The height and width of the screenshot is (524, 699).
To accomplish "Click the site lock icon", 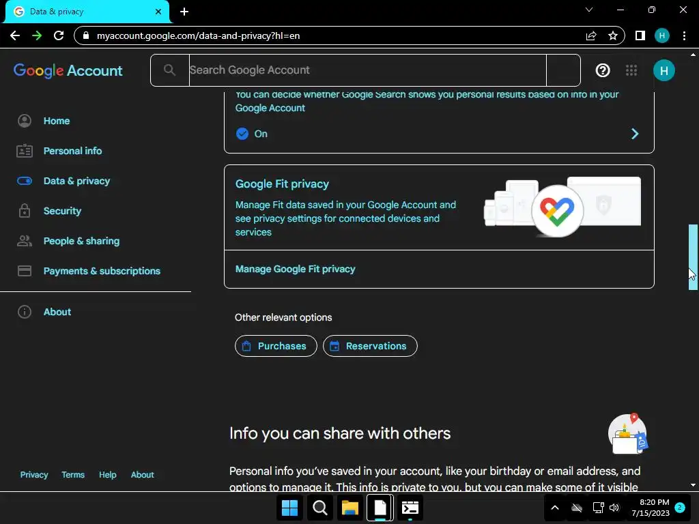I will [x=86, y=35].
